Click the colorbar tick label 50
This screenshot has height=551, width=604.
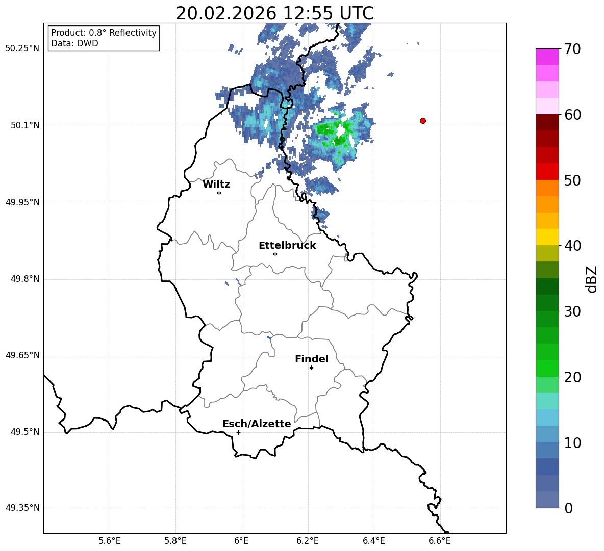(573, 180)
